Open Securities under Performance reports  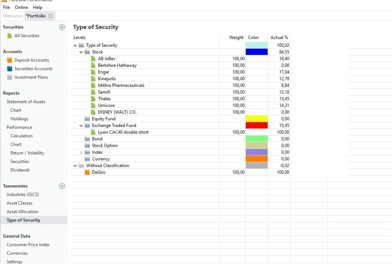pyautogui.click(x=20, y=162)
